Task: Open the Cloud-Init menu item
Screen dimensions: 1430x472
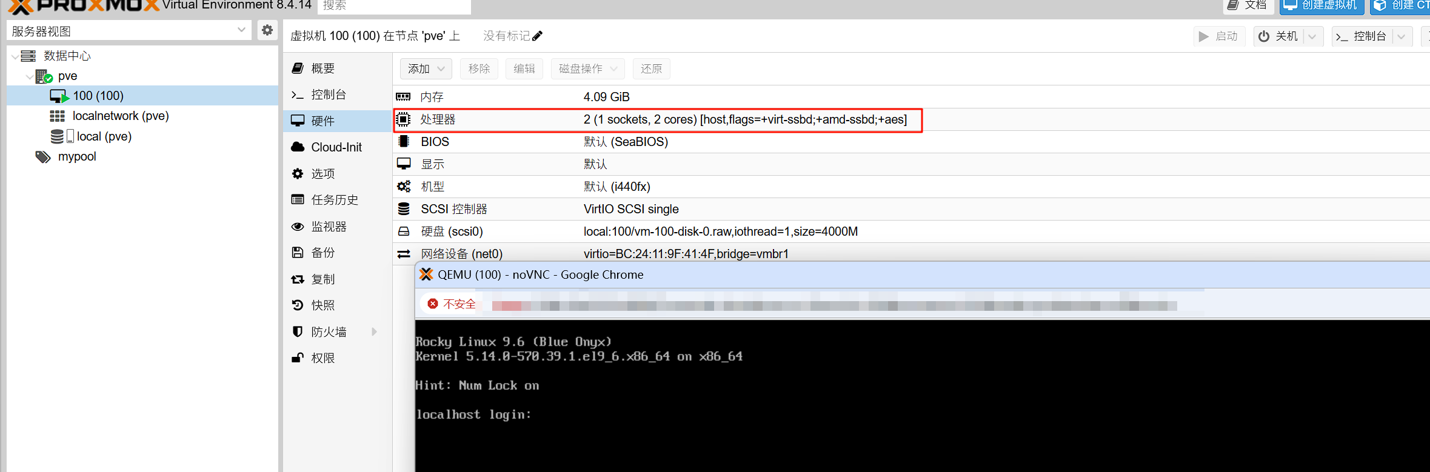Action: (336, 147)
